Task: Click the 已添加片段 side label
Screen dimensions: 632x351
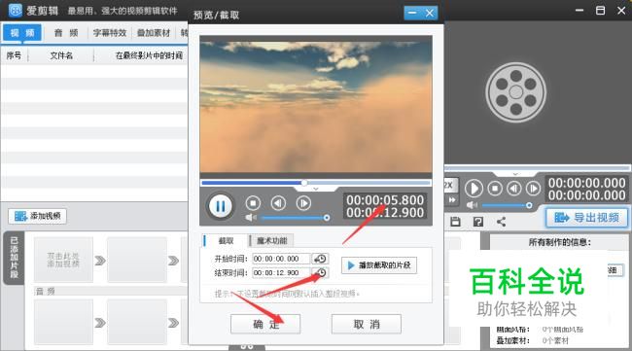Action: [x=14, y=259]
